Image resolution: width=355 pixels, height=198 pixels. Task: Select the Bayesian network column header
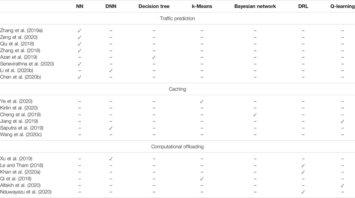click(255, 6)
